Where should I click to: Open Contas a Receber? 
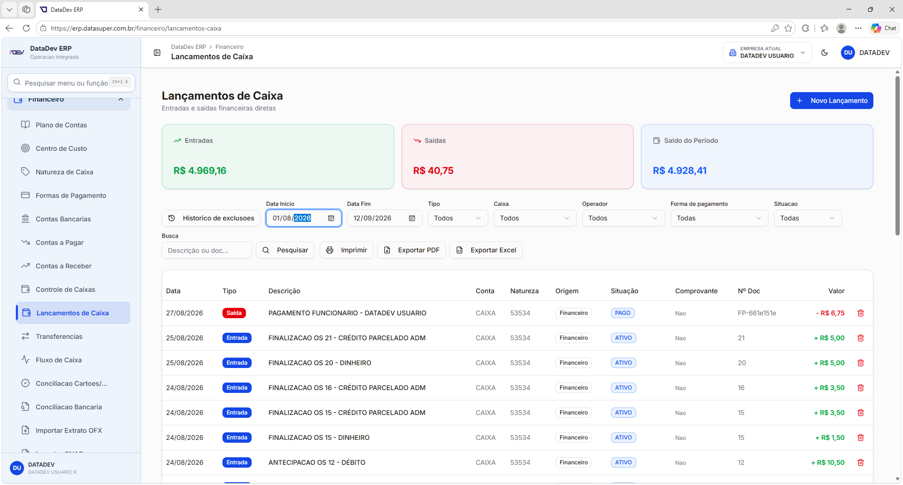73,266
